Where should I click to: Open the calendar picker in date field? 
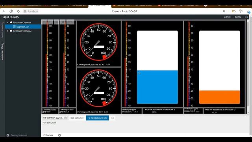coord(65,118)
